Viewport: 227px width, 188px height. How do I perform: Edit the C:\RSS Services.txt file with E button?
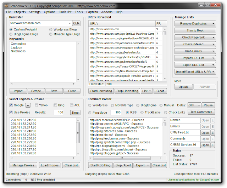pos(212,145)
